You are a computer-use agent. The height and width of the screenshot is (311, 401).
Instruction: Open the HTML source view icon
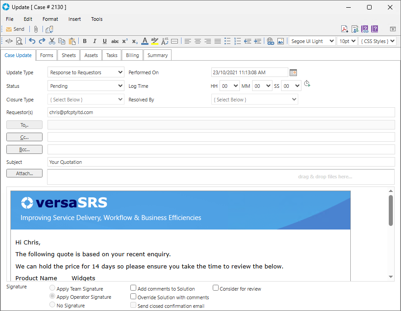click(x=9, y=41)
